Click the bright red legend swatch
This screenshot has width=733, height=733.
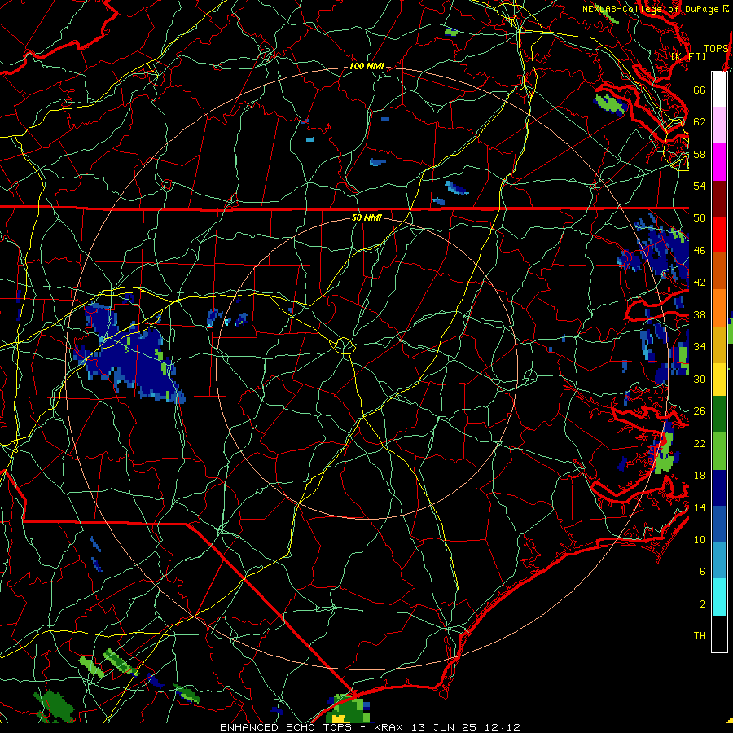click(x=719, y=235)
